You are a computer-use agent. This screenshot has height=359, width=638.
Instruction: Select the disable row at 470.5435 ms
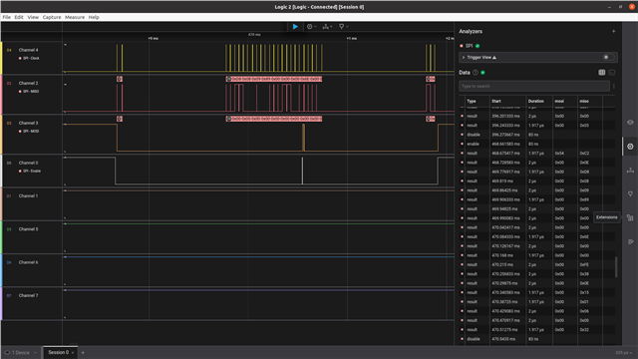(x=537, y=339)
